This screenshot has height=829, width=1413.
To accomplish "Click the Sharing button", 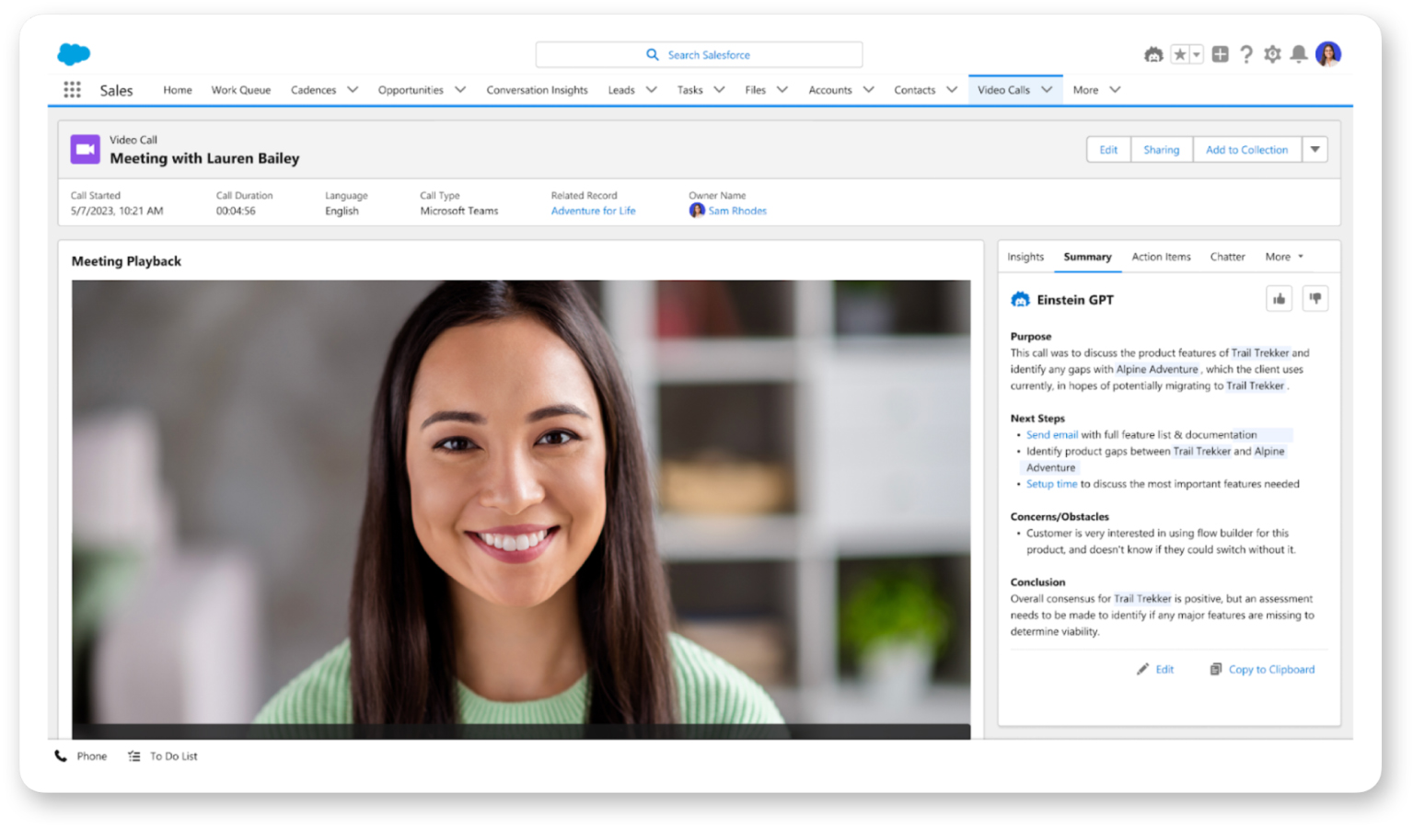I will click(x=1161, y=150).
